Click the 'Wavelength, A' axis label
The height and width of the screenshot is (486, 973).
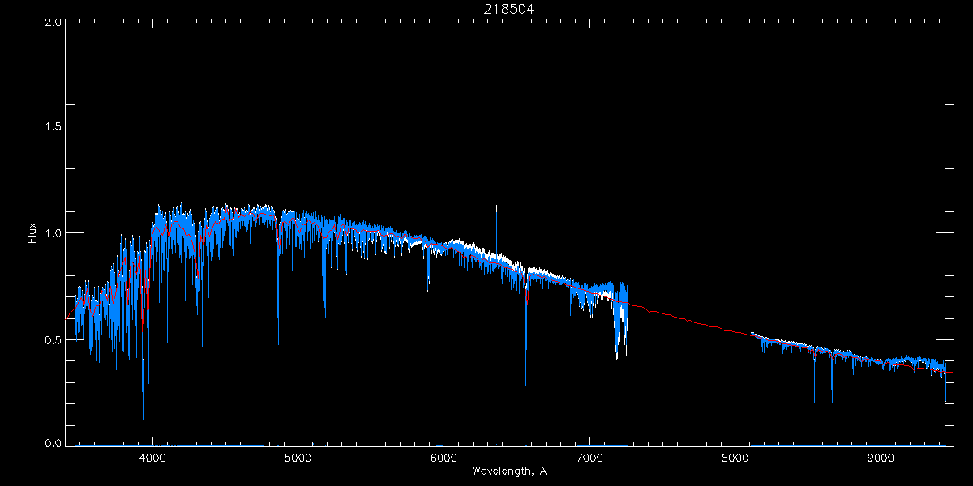click(x=508, y=471)
